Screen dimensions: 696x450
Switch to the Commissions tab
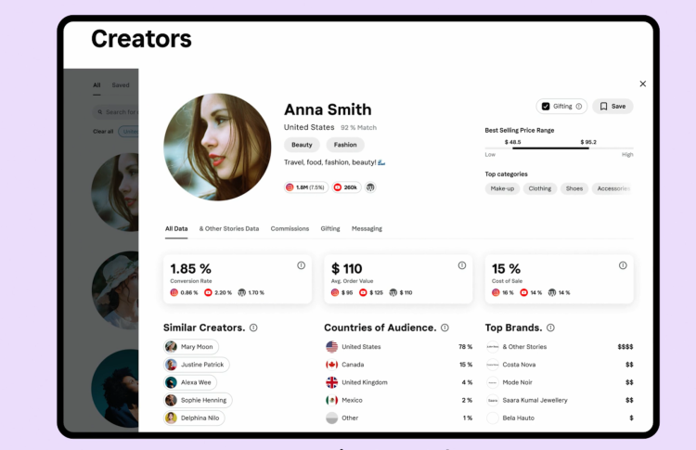pos(290,228)
